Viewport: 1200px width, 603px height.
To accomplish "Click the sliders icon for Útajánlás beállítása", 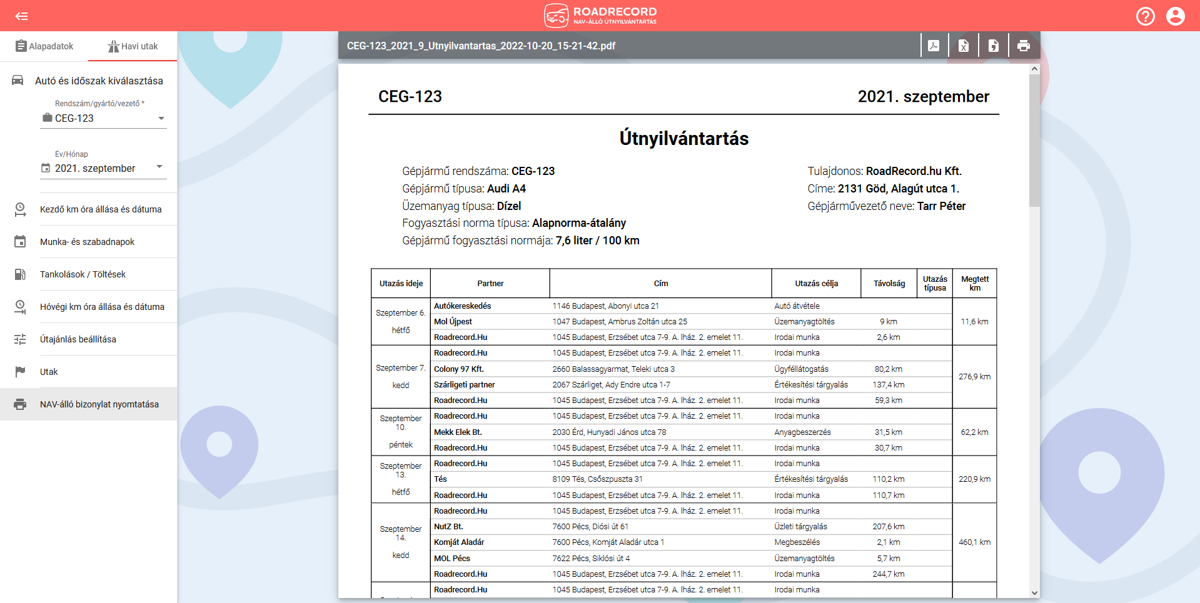I will pos(20,339).
